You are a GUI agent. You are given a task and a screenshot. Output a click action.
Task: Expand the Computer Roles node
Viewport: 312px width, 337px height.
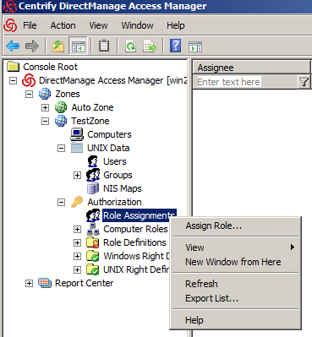[77, 229]
